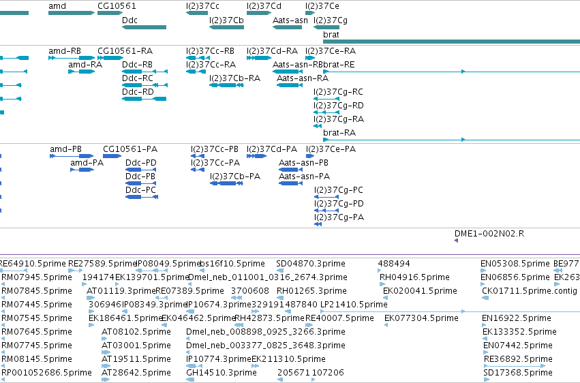Select the EN05308.5prime EST
Image resolution: width=580 pixels, height=383 pixels.
click(x=483, y=271)
